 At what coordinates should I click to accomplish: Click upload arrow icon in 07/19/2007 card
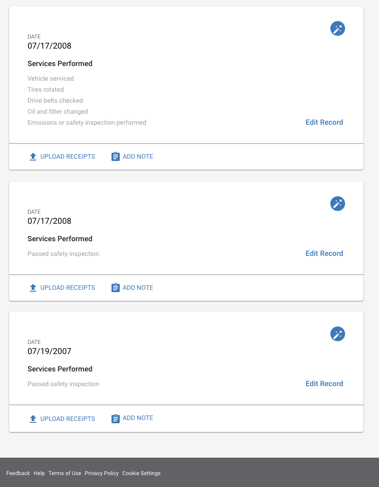(33, 419)
